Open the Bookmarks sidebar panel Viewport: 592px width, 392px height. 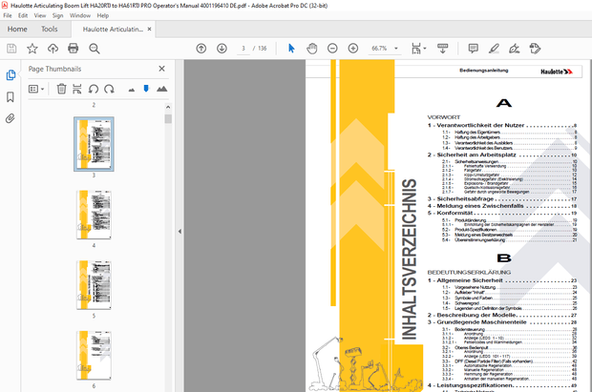(11, 97)
